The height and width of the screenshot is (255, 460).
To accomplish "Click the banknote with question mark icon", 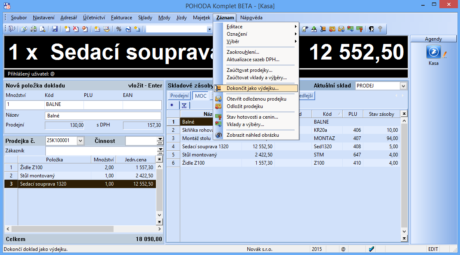I will [359, 29].
